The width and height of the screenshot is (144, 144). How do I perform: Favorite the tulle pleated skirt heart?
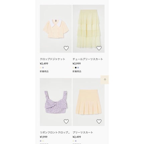point(99,48)
